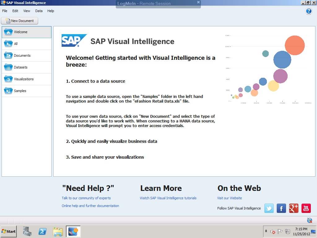Launch PowerShell from the taskbar
The image size is (317, 238).
(42, 231)
